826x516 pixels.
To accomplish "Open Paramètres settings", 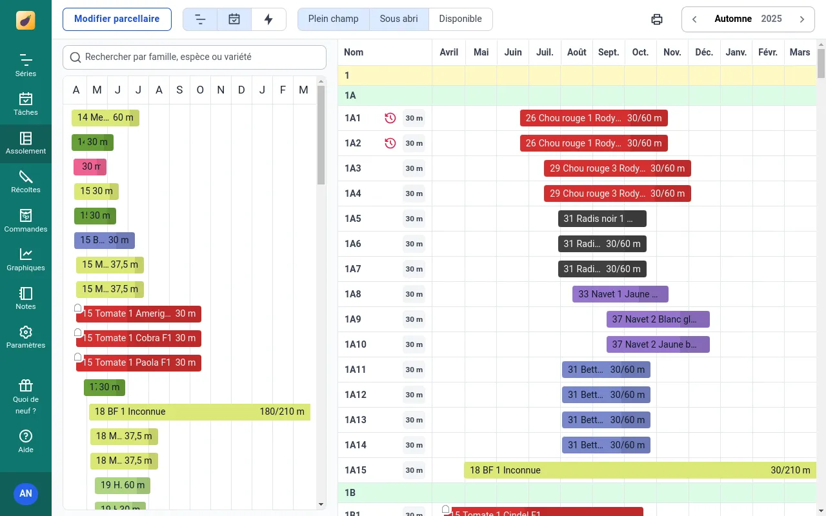I will tap(26, 337).
